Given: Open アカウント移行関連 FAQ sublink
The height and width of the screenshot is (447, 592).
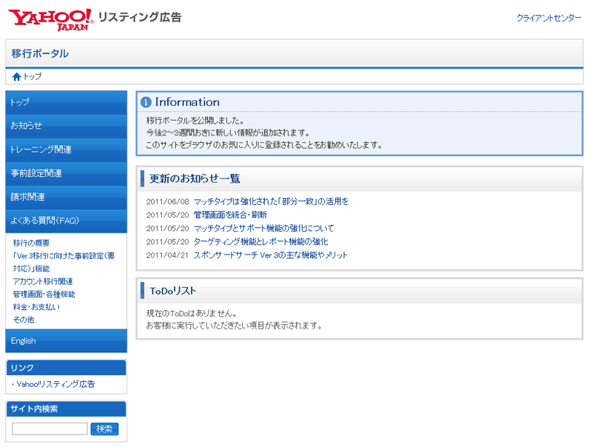Looking at the screenshot, I should (x=42, y=281).
